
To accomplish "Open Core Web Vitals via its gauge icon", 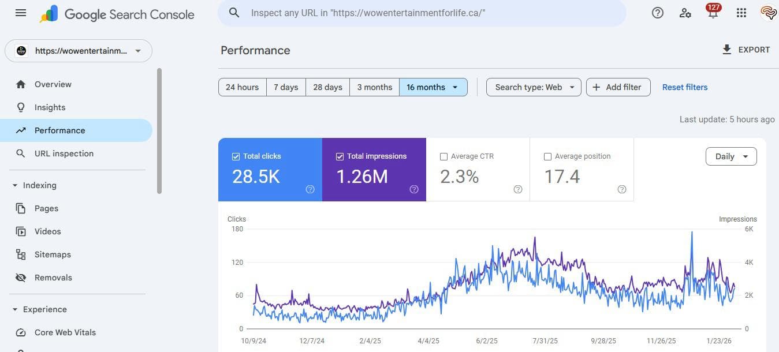I will pyautogui.click(x=21, y=332).
